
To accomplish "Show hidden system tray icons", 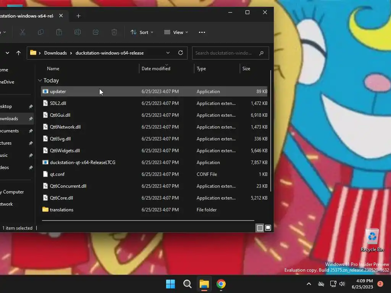I will click(309, 284).
